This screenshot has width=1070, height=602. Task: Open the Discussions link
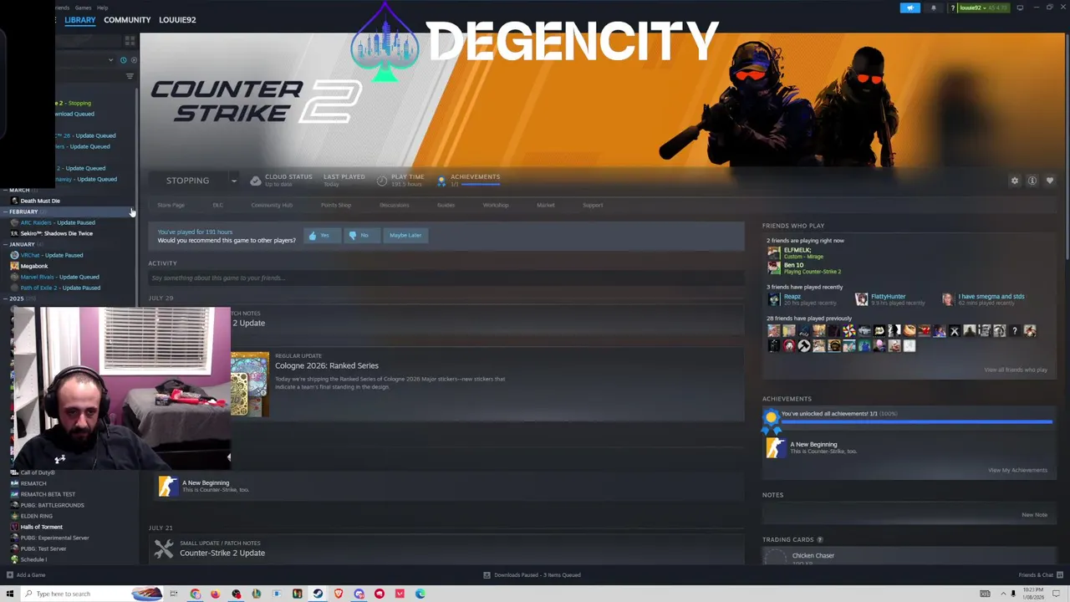tap(395, 205)
